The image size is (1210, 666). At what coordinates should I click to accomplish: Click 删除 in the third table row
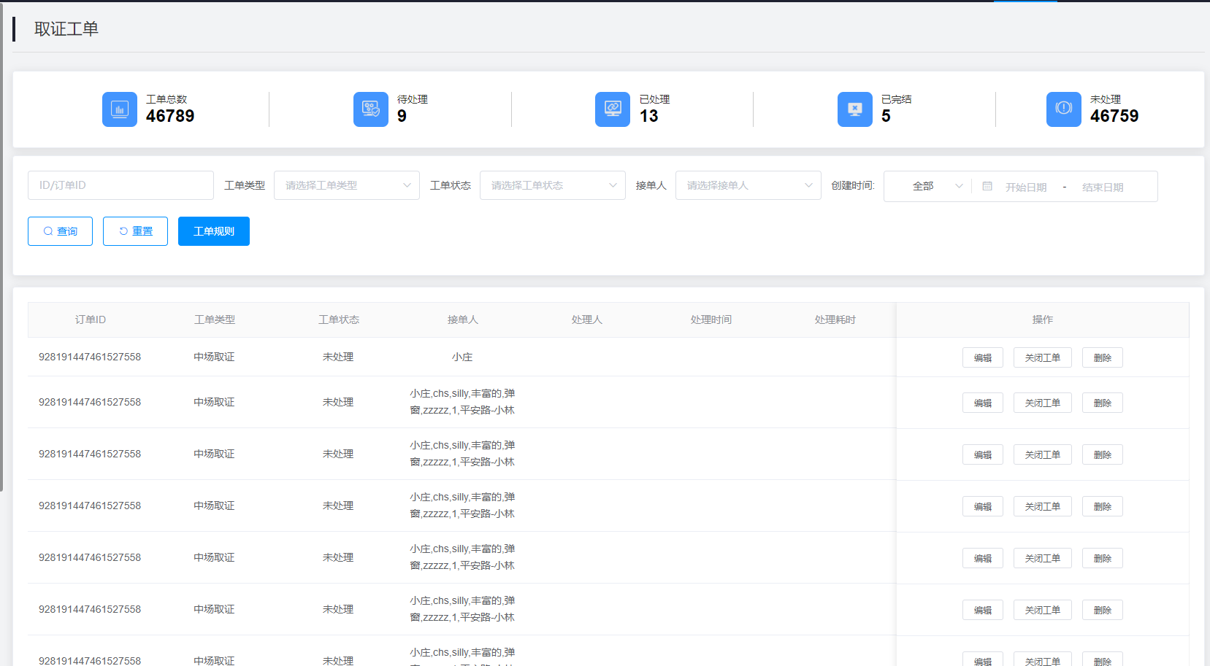[1102, 454]
